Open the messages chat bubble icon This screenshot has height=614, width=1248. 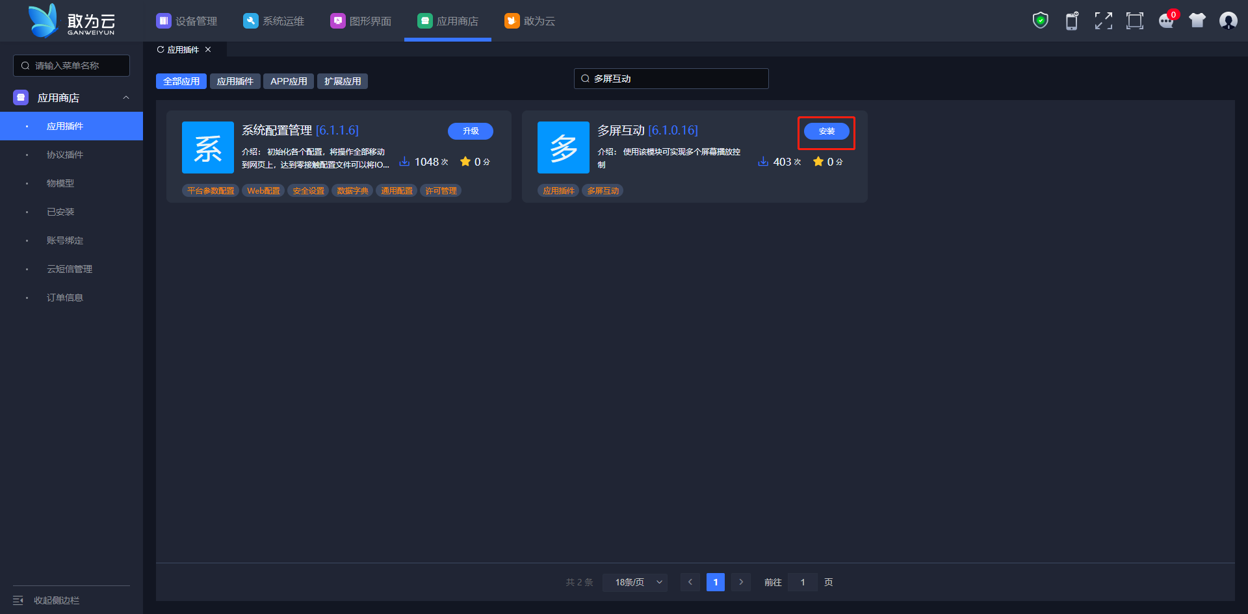1166,21
